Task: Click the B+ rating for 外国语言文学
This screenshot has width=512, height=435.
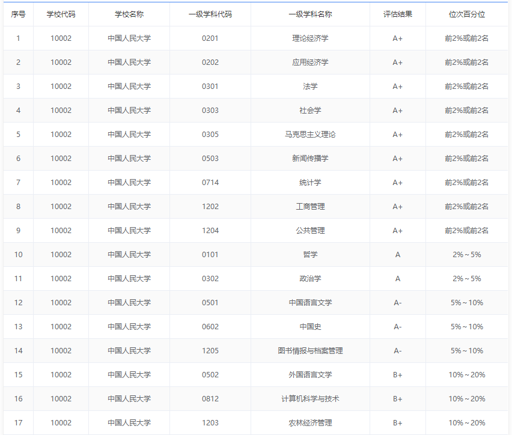Action: pos(398,374)
